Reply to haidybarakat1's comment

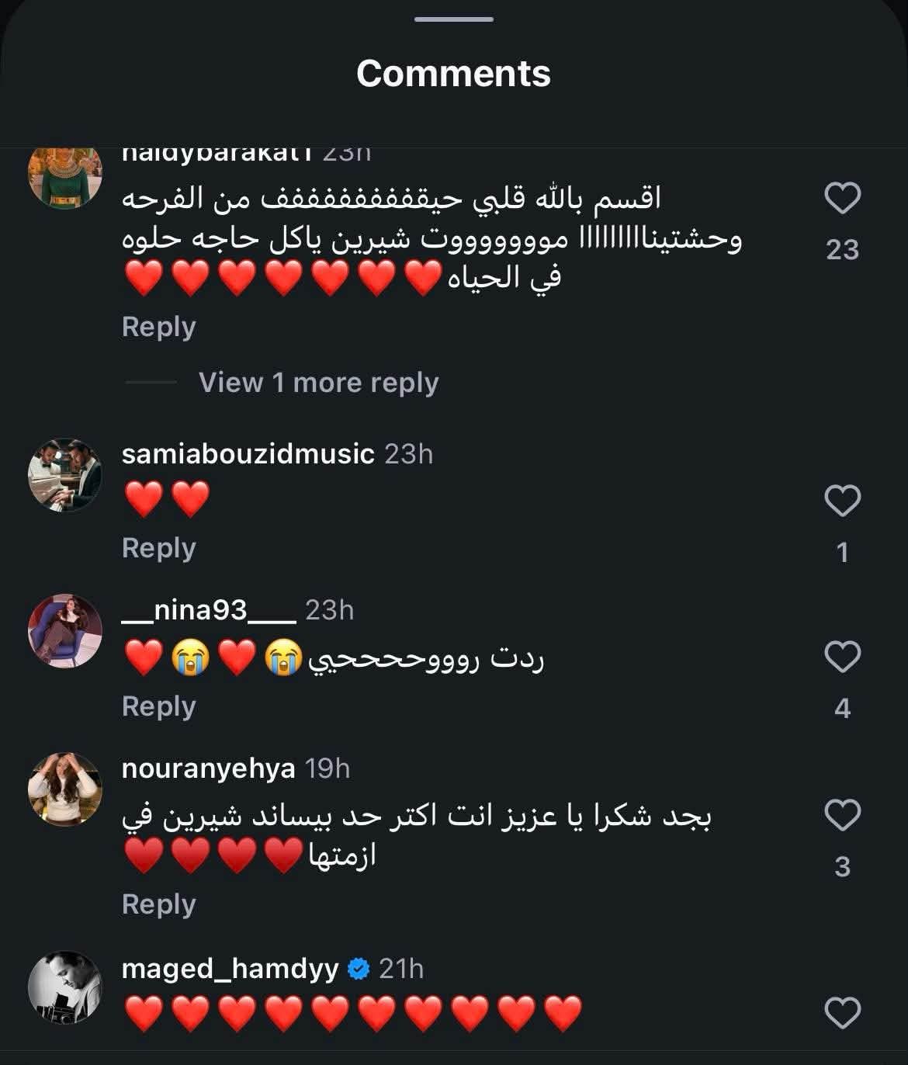(x=158, y=327)
